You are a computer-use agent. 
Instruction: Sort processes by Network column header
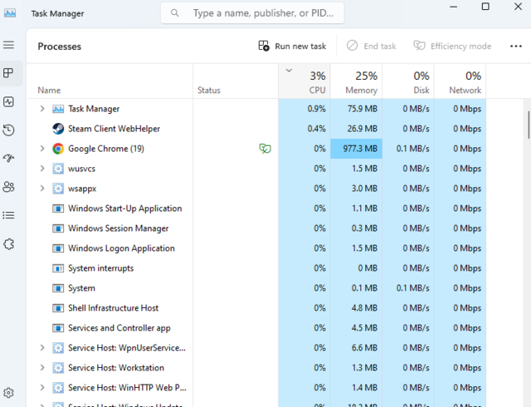tap(460, 82)
